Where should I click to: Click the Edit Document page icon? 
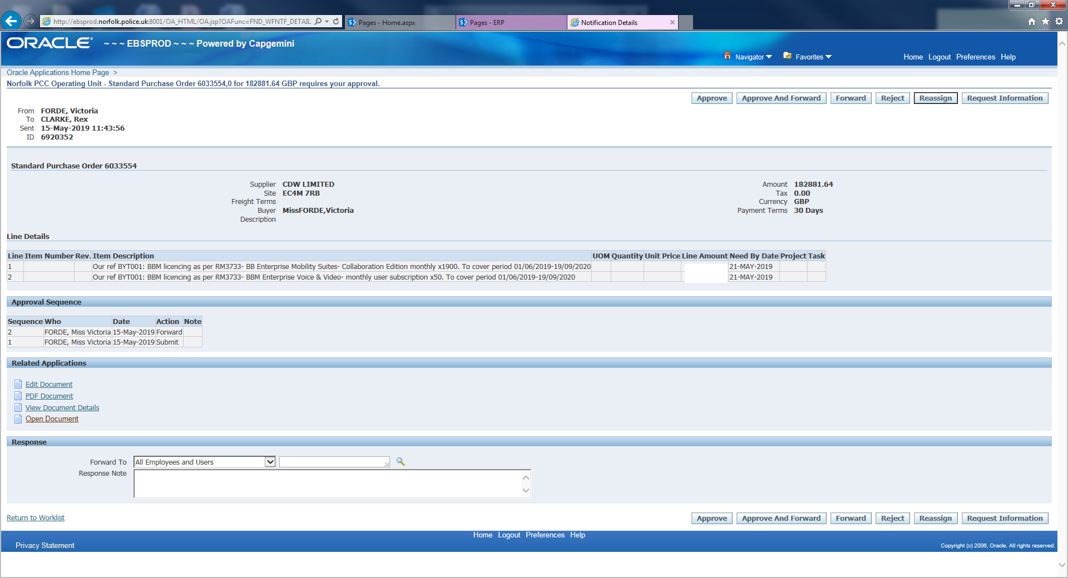[x=18, y=384]
